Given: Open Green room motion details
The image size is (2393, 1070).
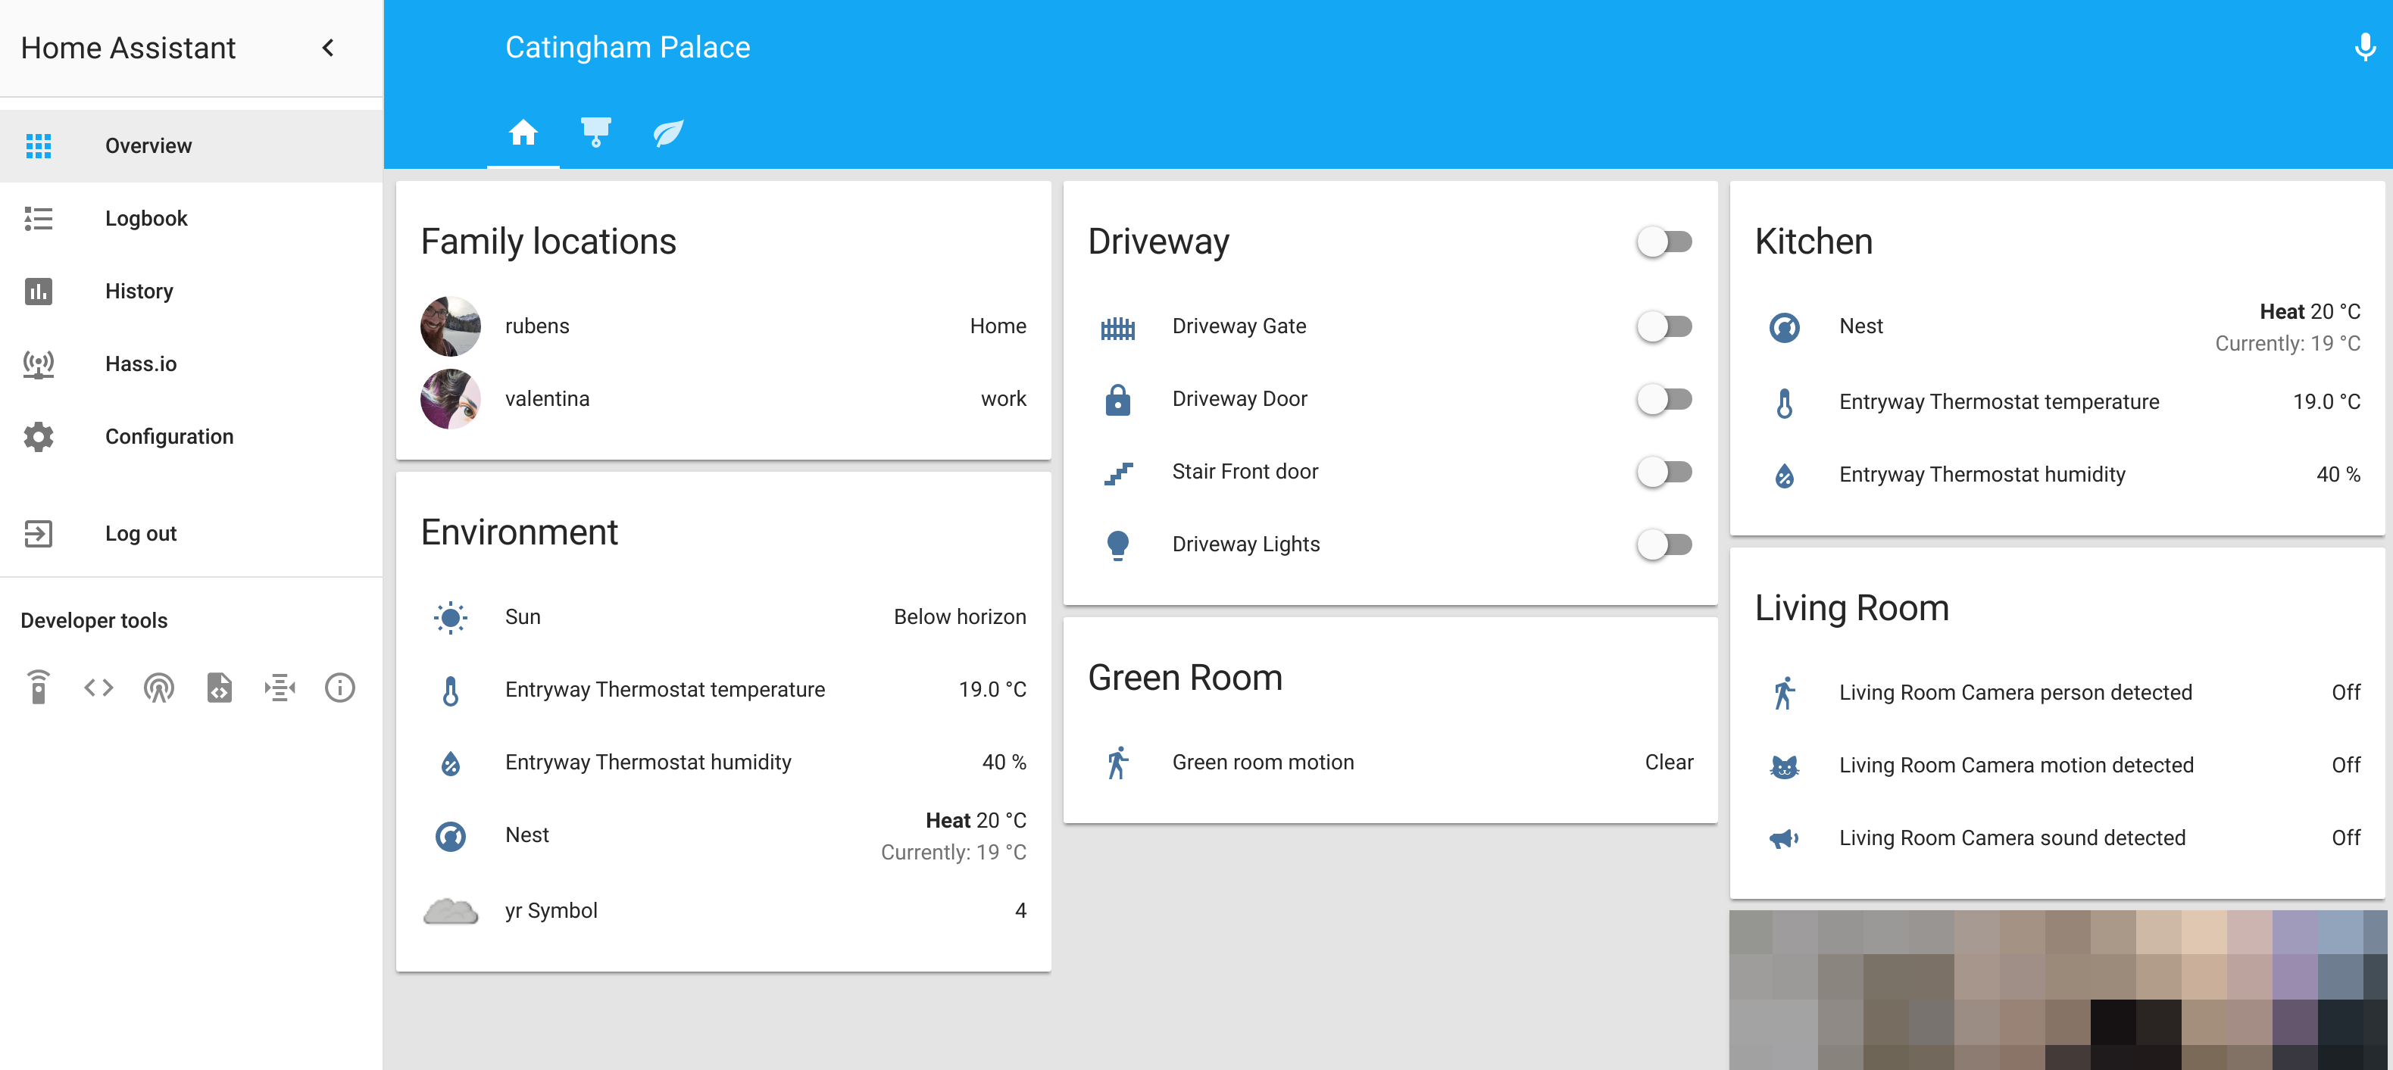Looking at the screenshot, I should click(1390, 763).
